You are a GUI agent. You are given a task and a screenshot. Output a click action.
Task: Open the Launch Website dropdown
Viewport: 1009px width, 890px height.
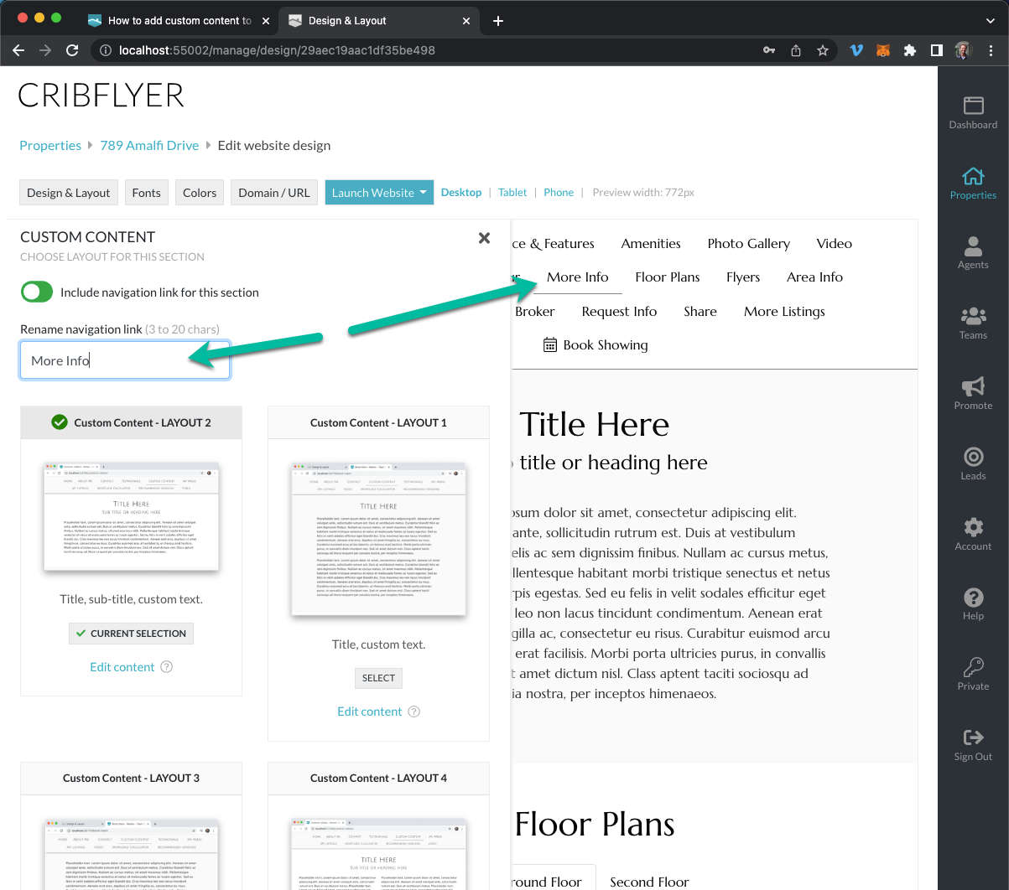(x=379, y=193)
